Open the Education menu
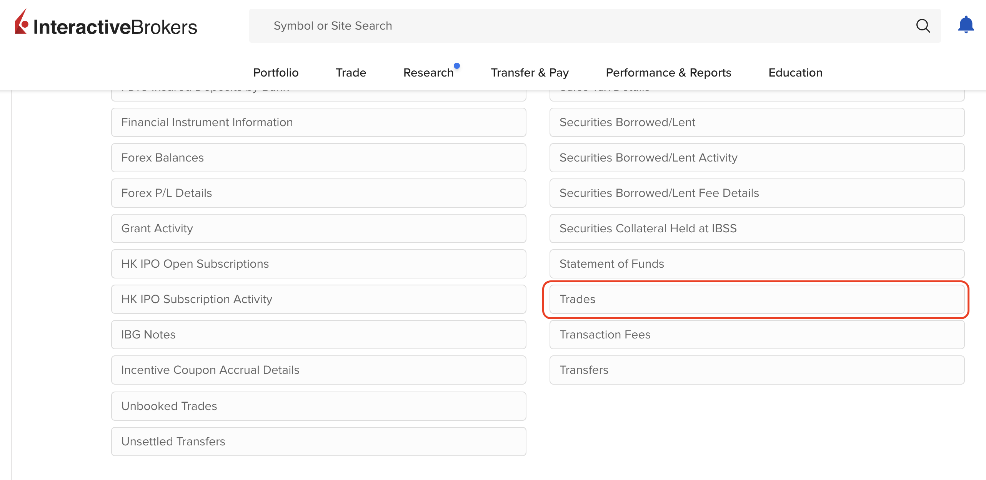 [794, 72]
